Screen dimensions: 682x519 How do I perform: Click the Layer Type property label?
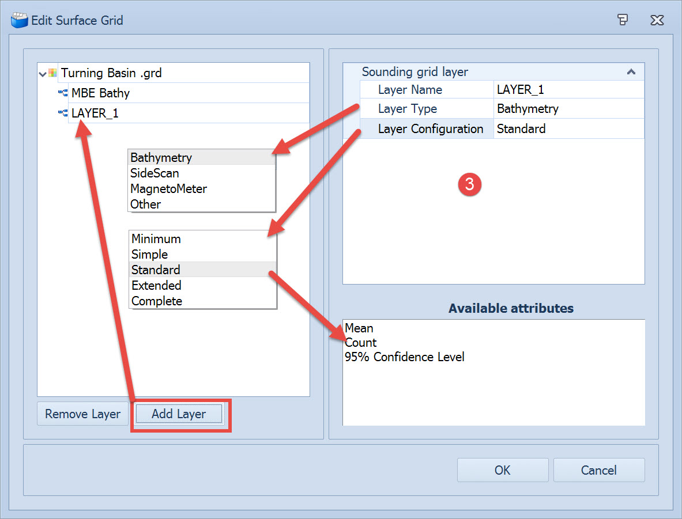(x=408, y=109)
